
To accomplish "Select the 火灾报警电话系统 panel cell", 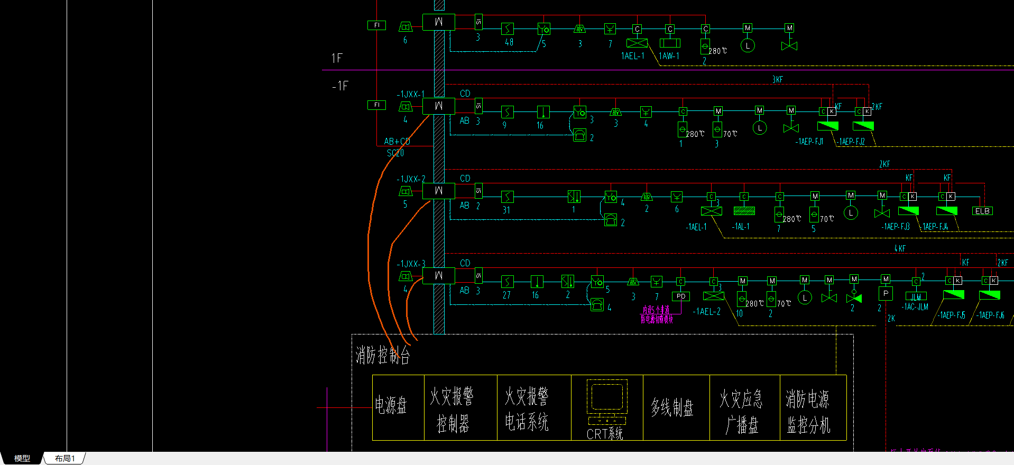I will coord(534,407).
